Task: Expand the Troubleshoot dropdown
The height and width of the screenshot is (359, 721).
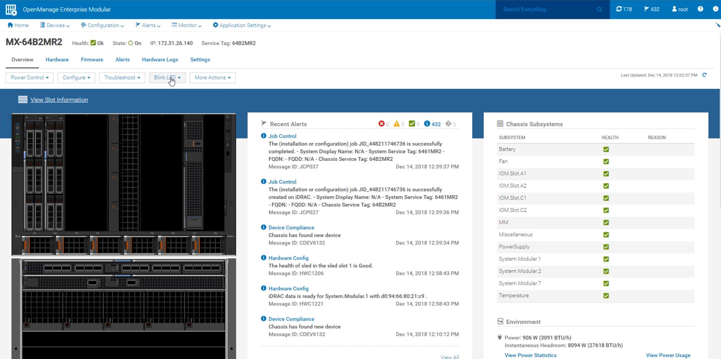Action: tap(122, 78)
